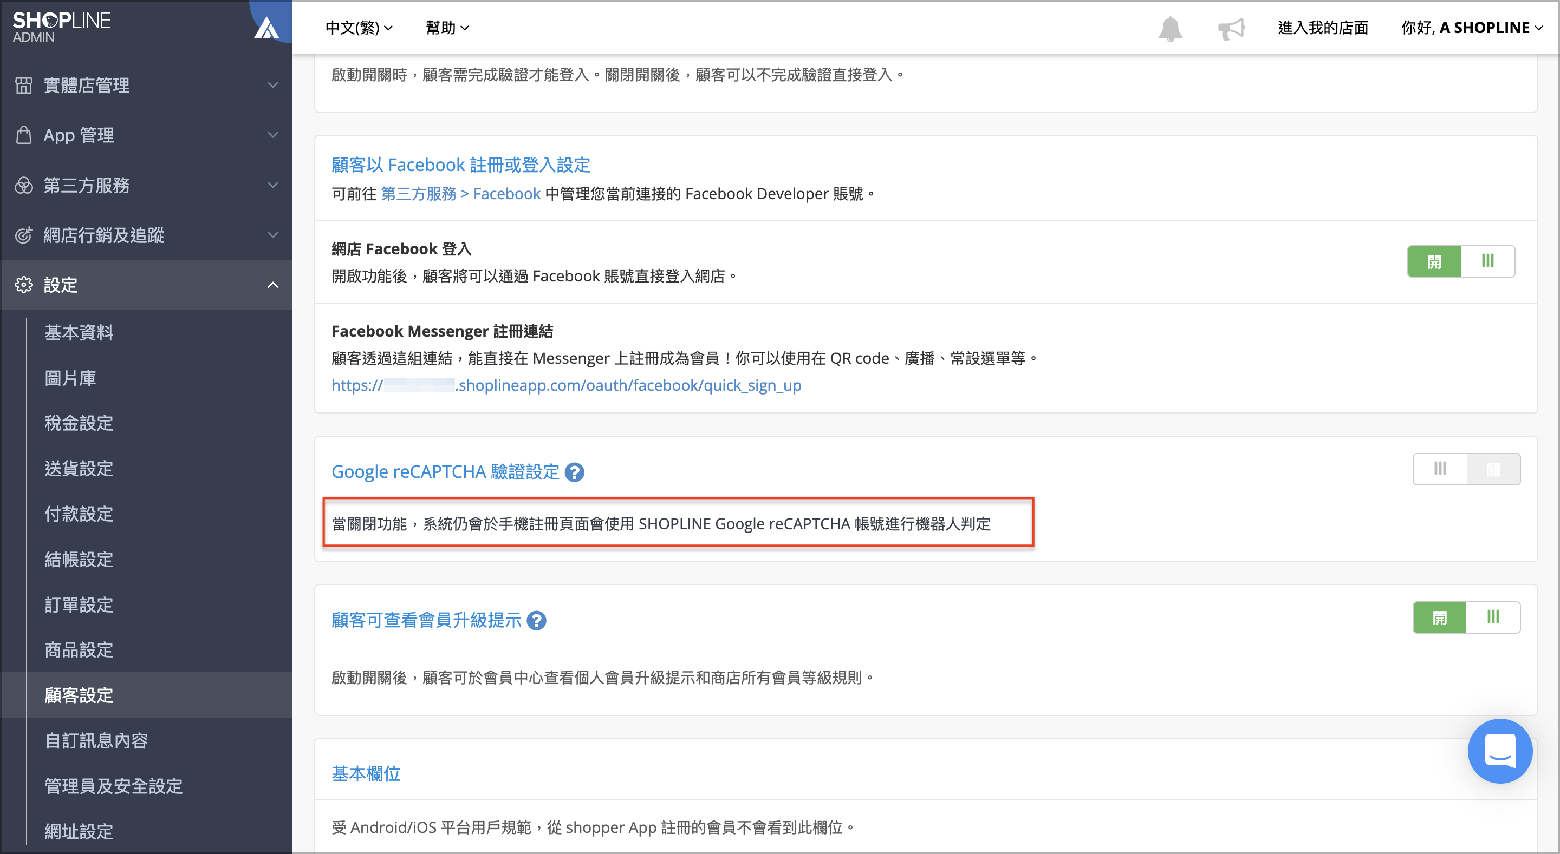Screen dimensions: 1560x854
Task: Click 顧客可查看會員升級提示 heading
Action: [426, 620]
